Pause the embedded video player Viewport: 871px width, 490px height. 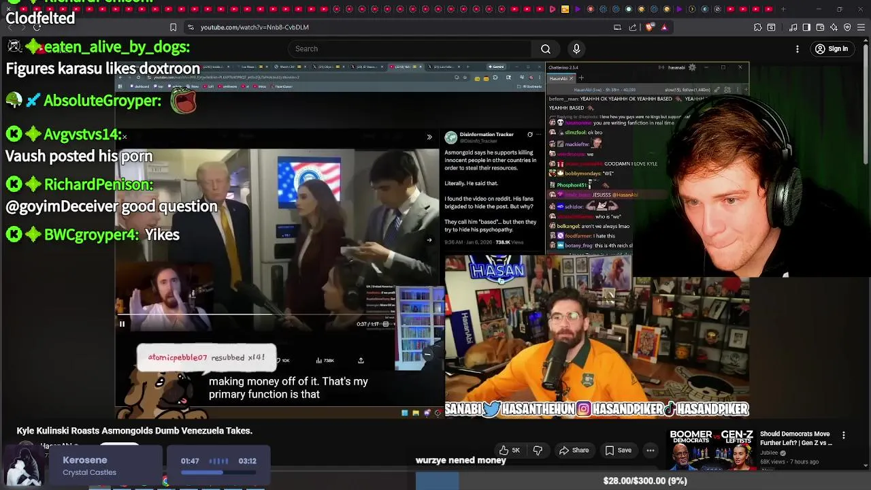click(122, 324)
